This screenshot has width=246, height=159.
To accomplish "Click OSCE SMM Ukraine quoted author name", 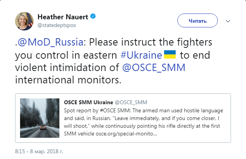I will 88,102.
